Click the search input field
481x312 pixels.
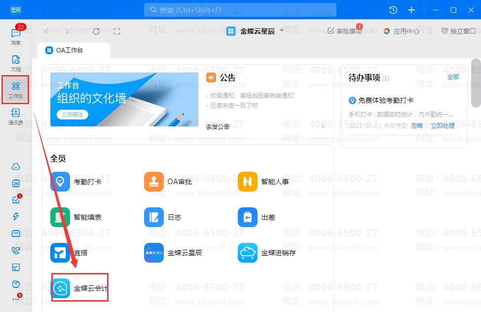point(240,10)
